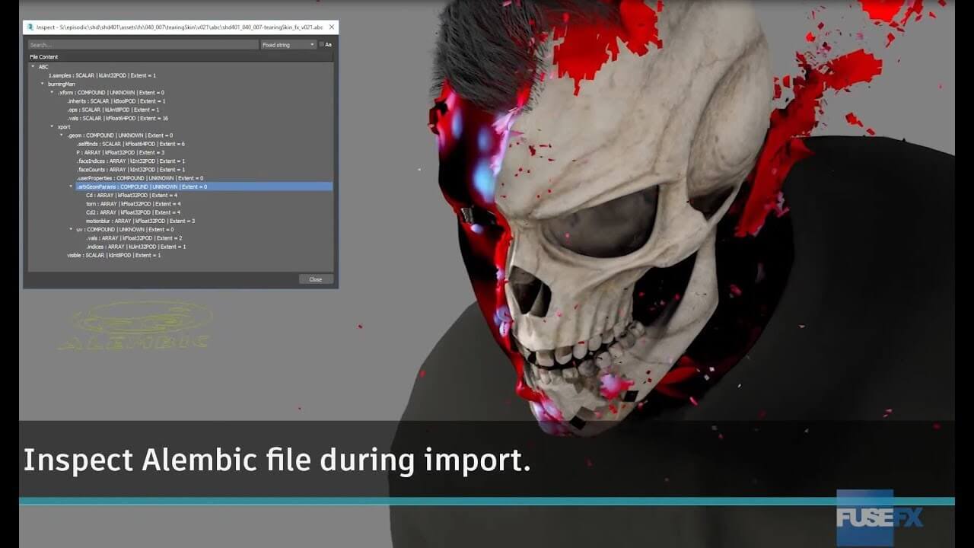Select the 'Cd : ARRAY' row

tap(132, 196)
